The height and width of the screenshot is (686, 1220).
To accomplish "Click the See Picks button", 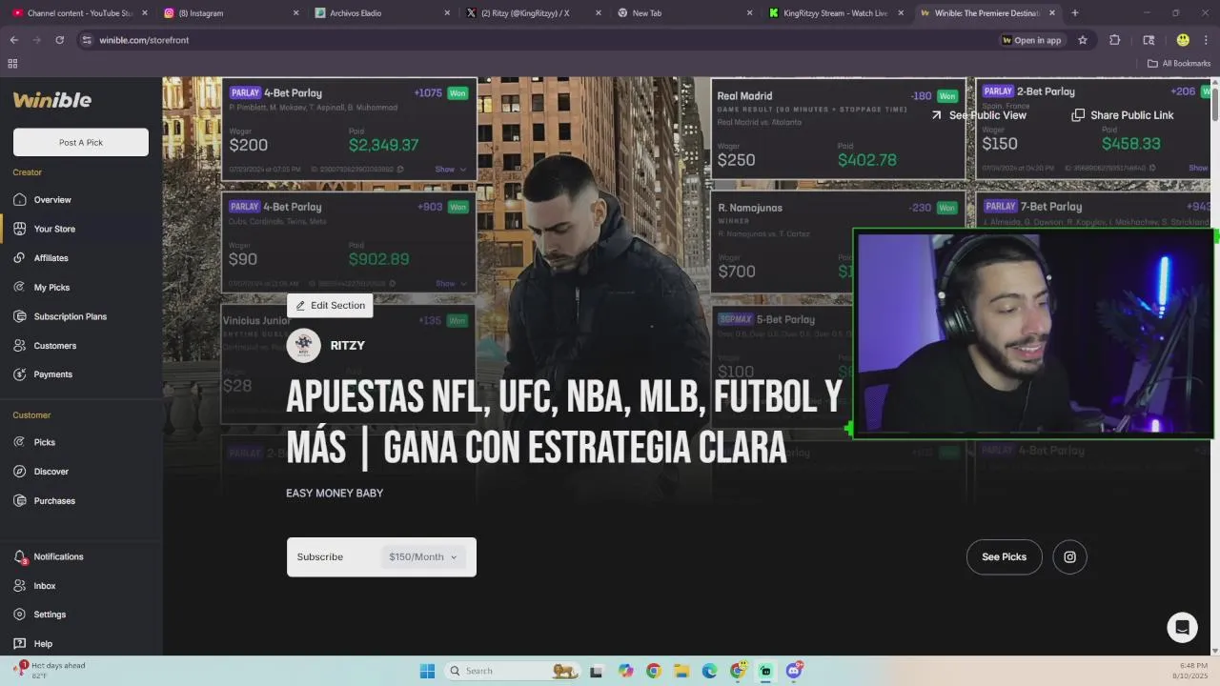I will tap(1005, 557).
